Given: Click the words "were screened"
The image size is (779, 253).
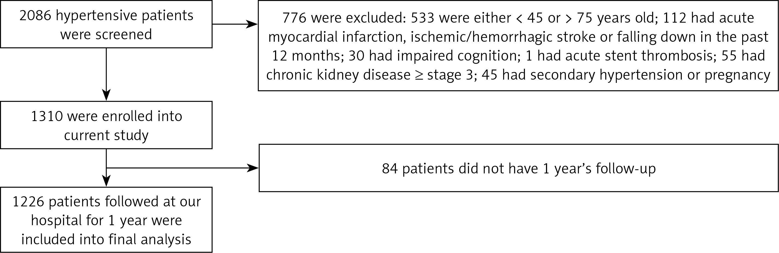Looking at the screenshot, I should point(106,34).
